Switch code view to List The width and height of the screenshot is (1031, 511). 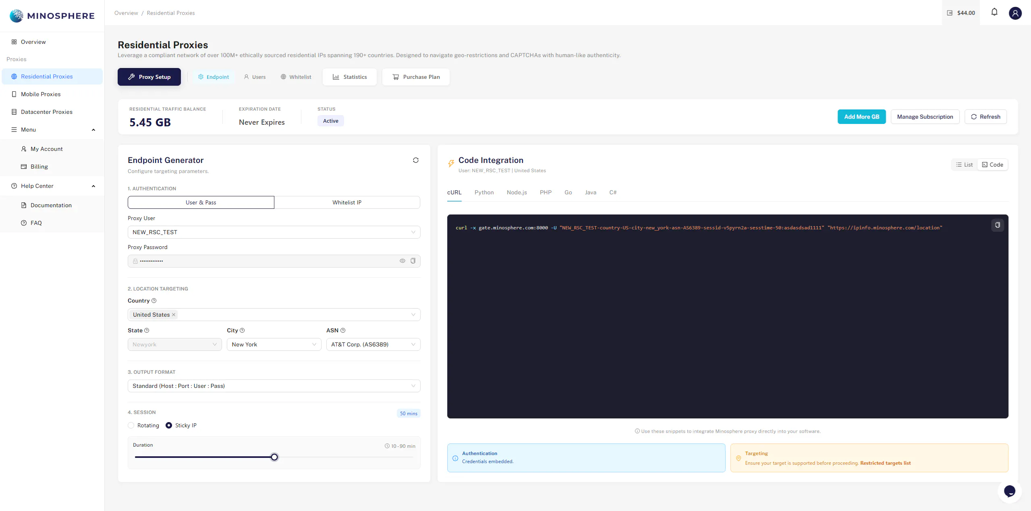pyautogui.click(x=965, y=165)
